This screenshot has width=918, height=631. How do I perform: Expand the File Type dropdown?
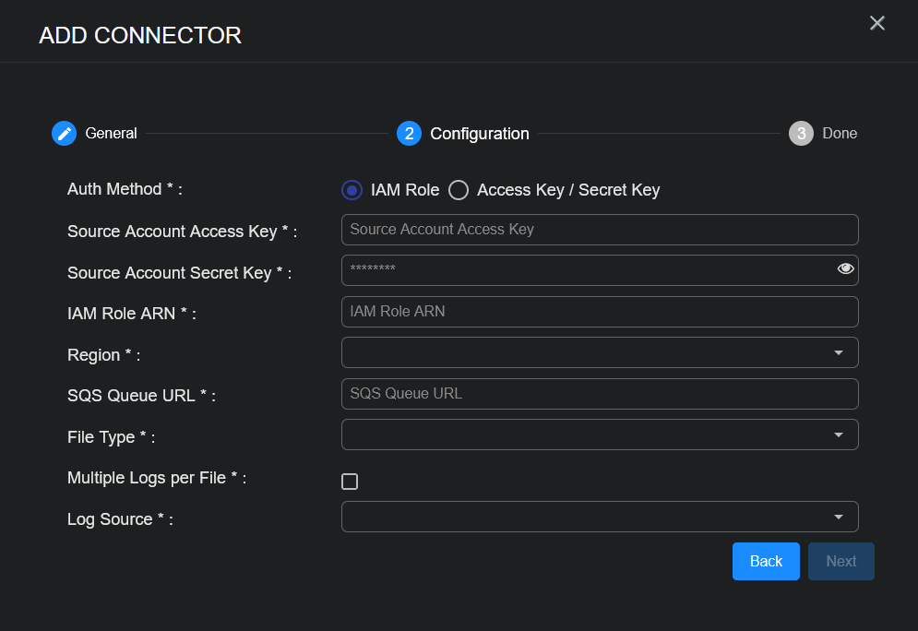(600, 435)
